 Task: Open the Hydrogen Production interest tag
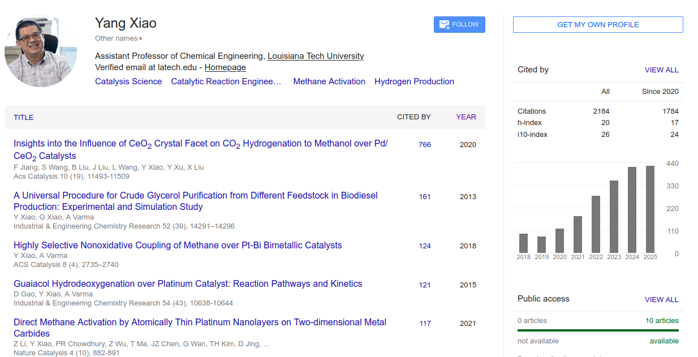(x=414, y=81)
